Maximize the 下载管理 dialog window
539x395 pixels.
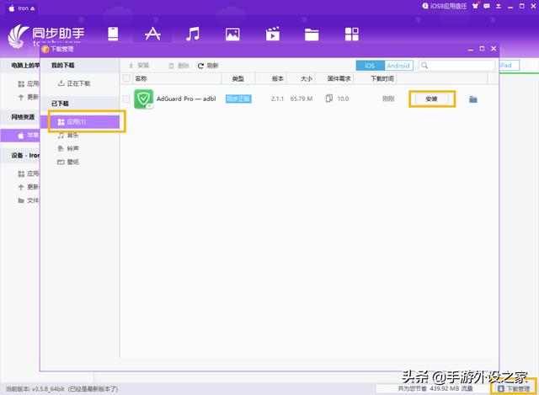[482, 49]
